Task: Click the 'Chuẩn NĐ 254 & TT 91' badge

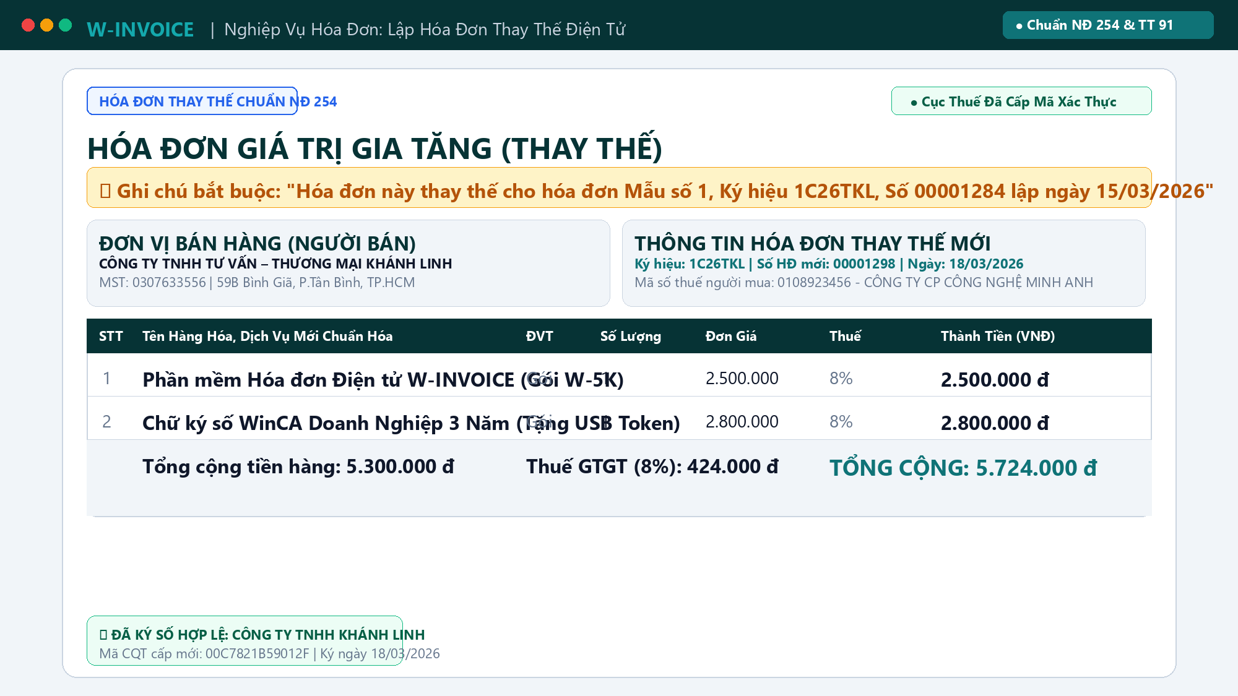Action: click(x=1108, y=25)
